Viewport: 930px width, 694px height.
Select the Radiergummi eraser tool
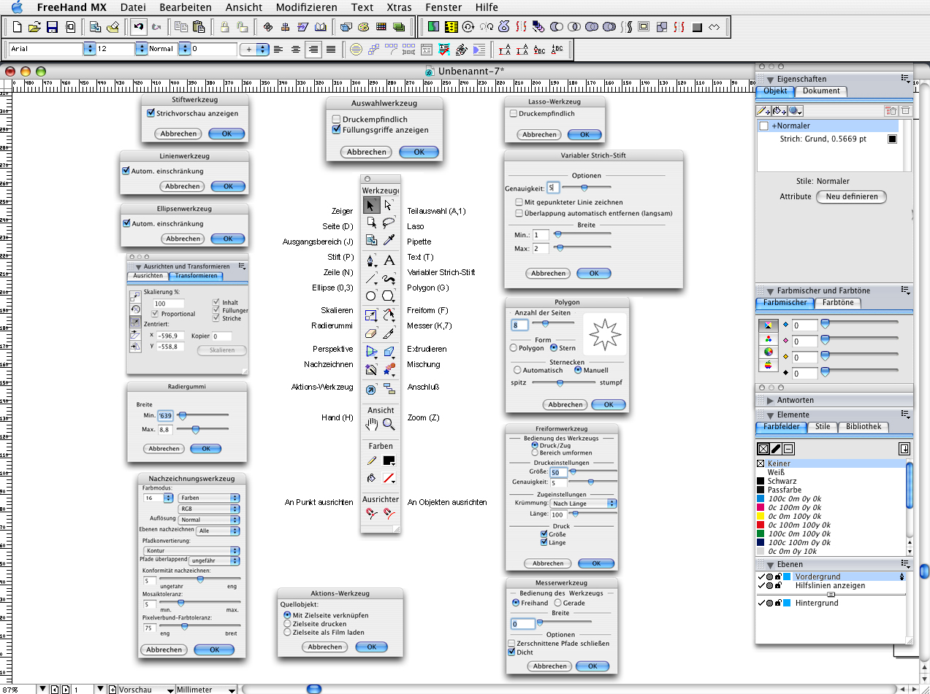tap(371, 333)
